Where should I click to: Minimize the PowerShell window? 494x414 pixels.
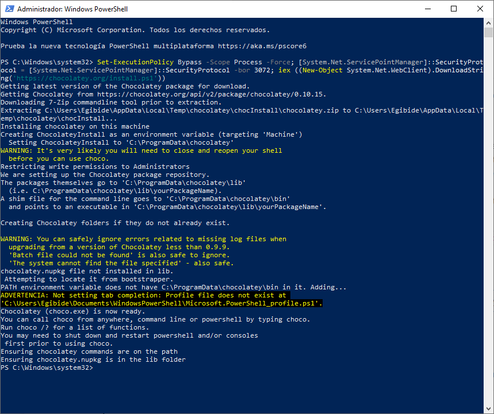coord(427,9)
